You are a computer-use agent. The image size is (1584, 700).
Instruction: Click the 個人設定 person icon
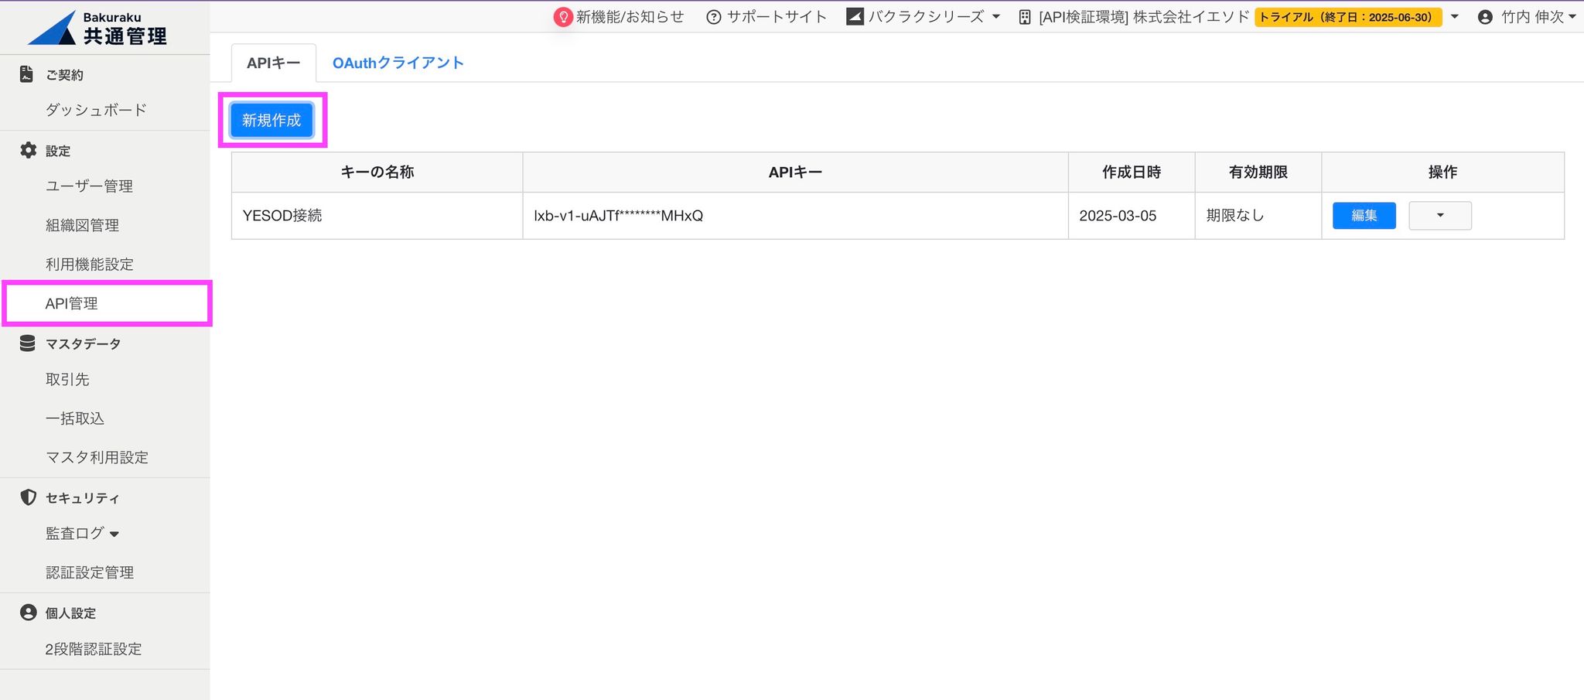click(x=28, y=613)
